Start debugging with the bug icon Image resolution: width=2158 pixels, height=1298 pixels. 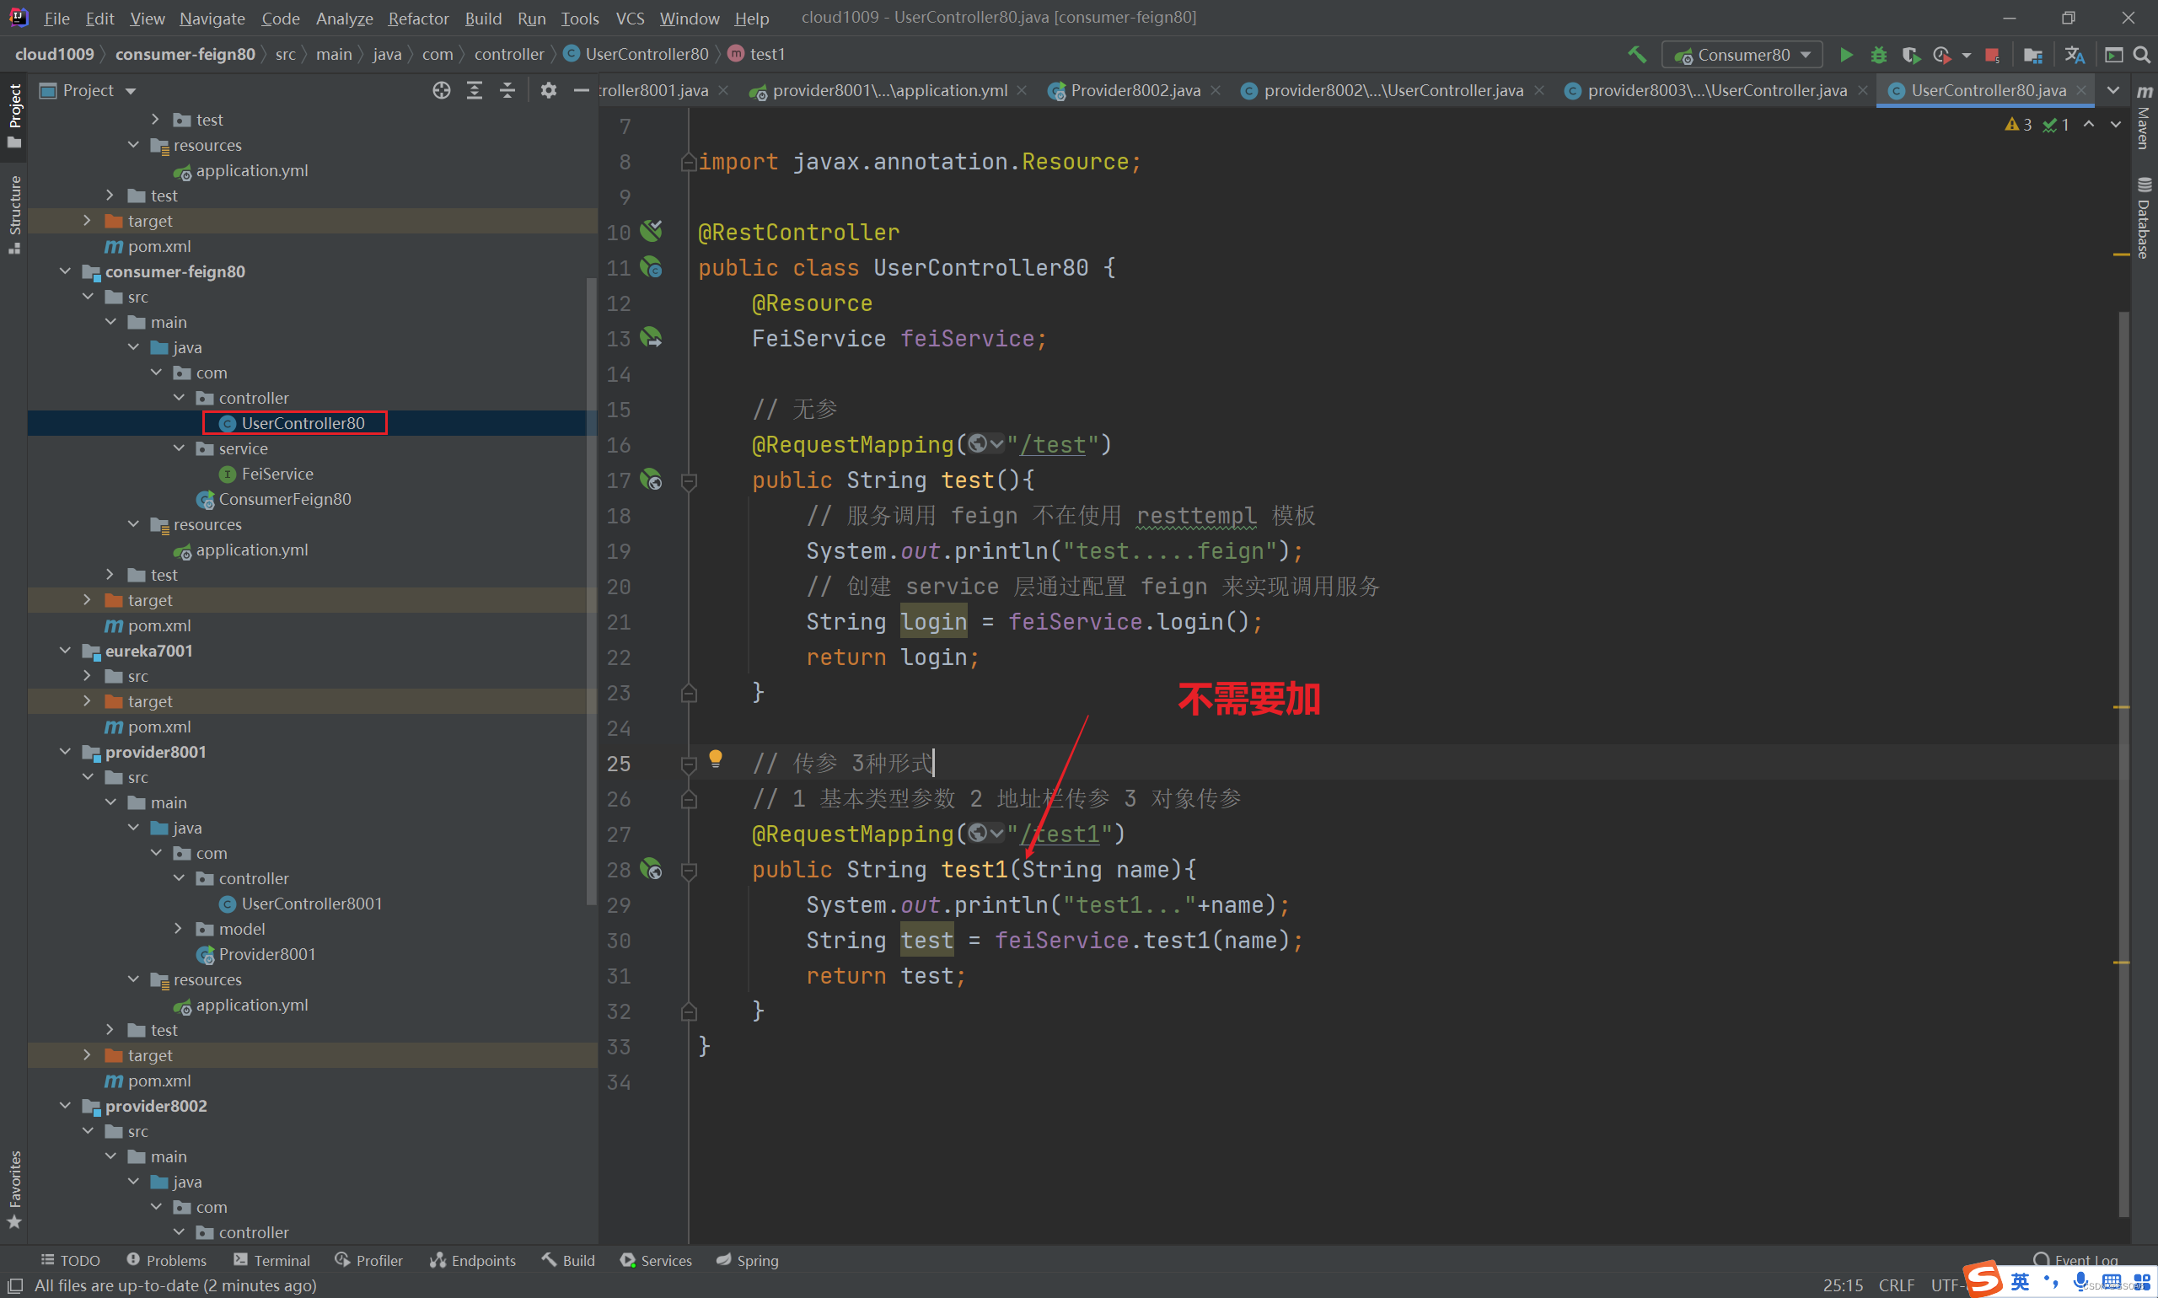tap(1878, 55)
